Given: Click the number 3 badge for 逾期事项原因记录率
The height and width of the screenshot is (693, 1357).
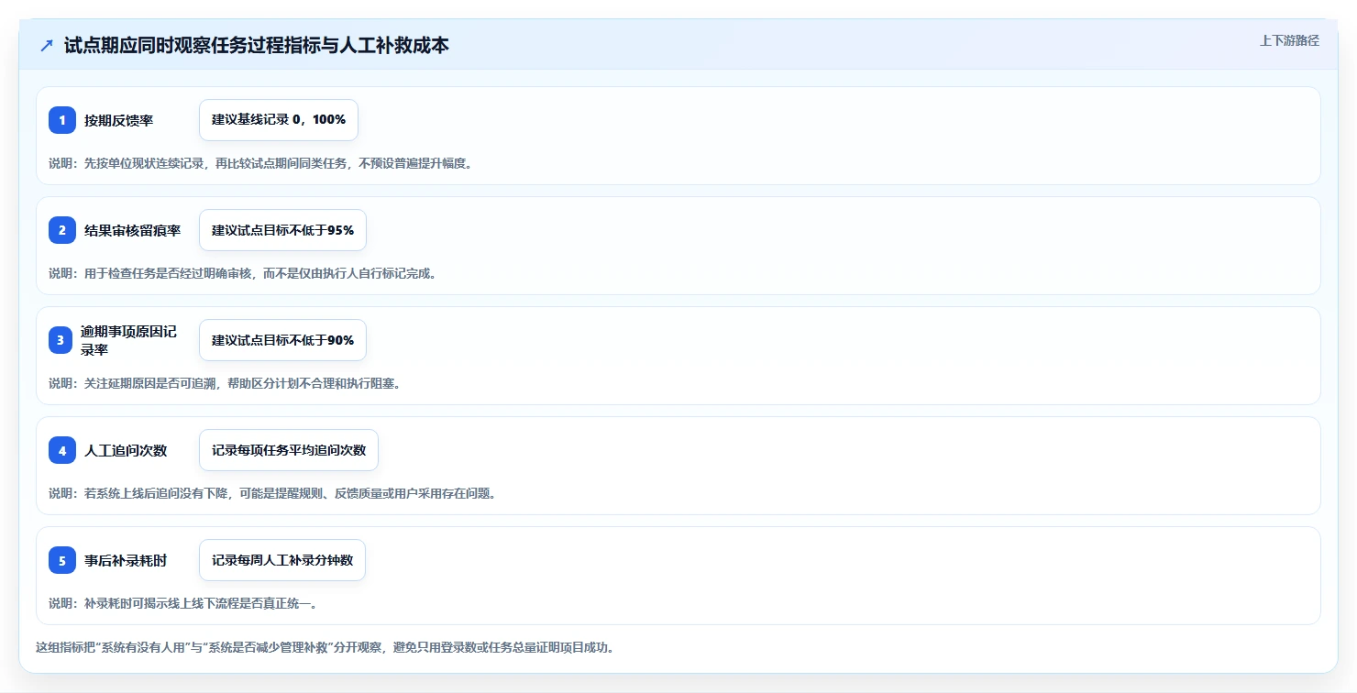Looking at the screenshot, I should (x=62, y=340).
